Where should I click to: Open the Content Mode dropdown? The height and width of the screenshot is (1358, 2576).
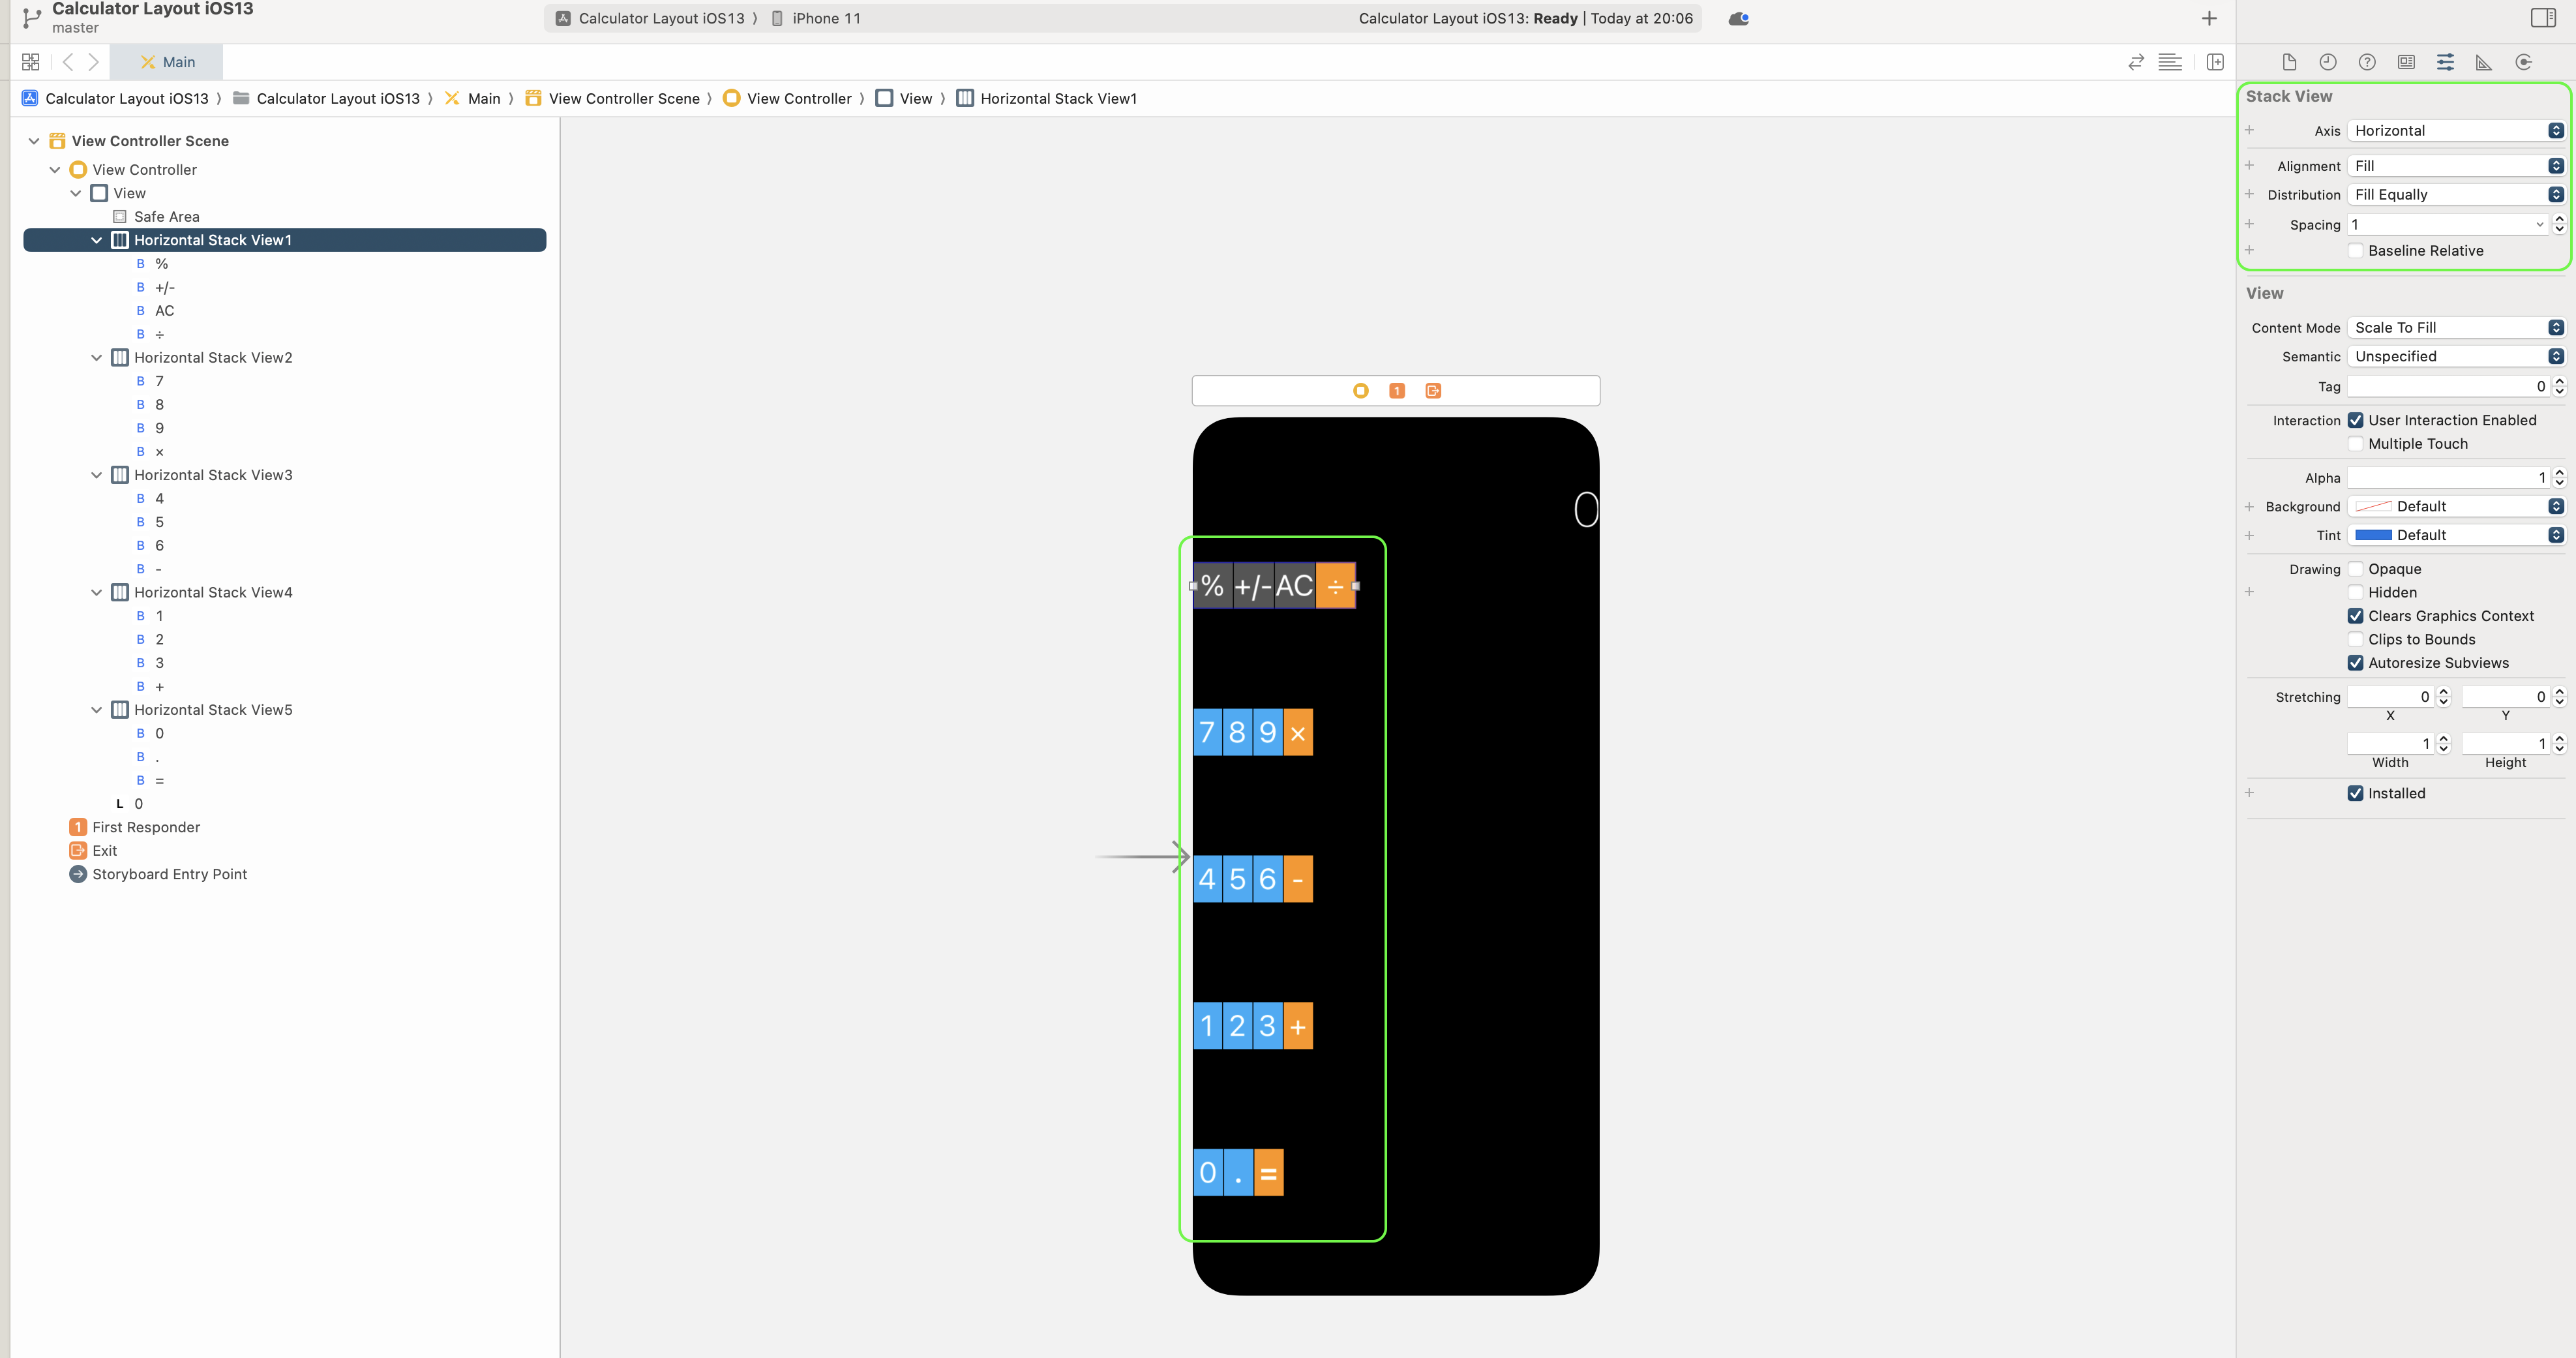tap(2456, 328)
